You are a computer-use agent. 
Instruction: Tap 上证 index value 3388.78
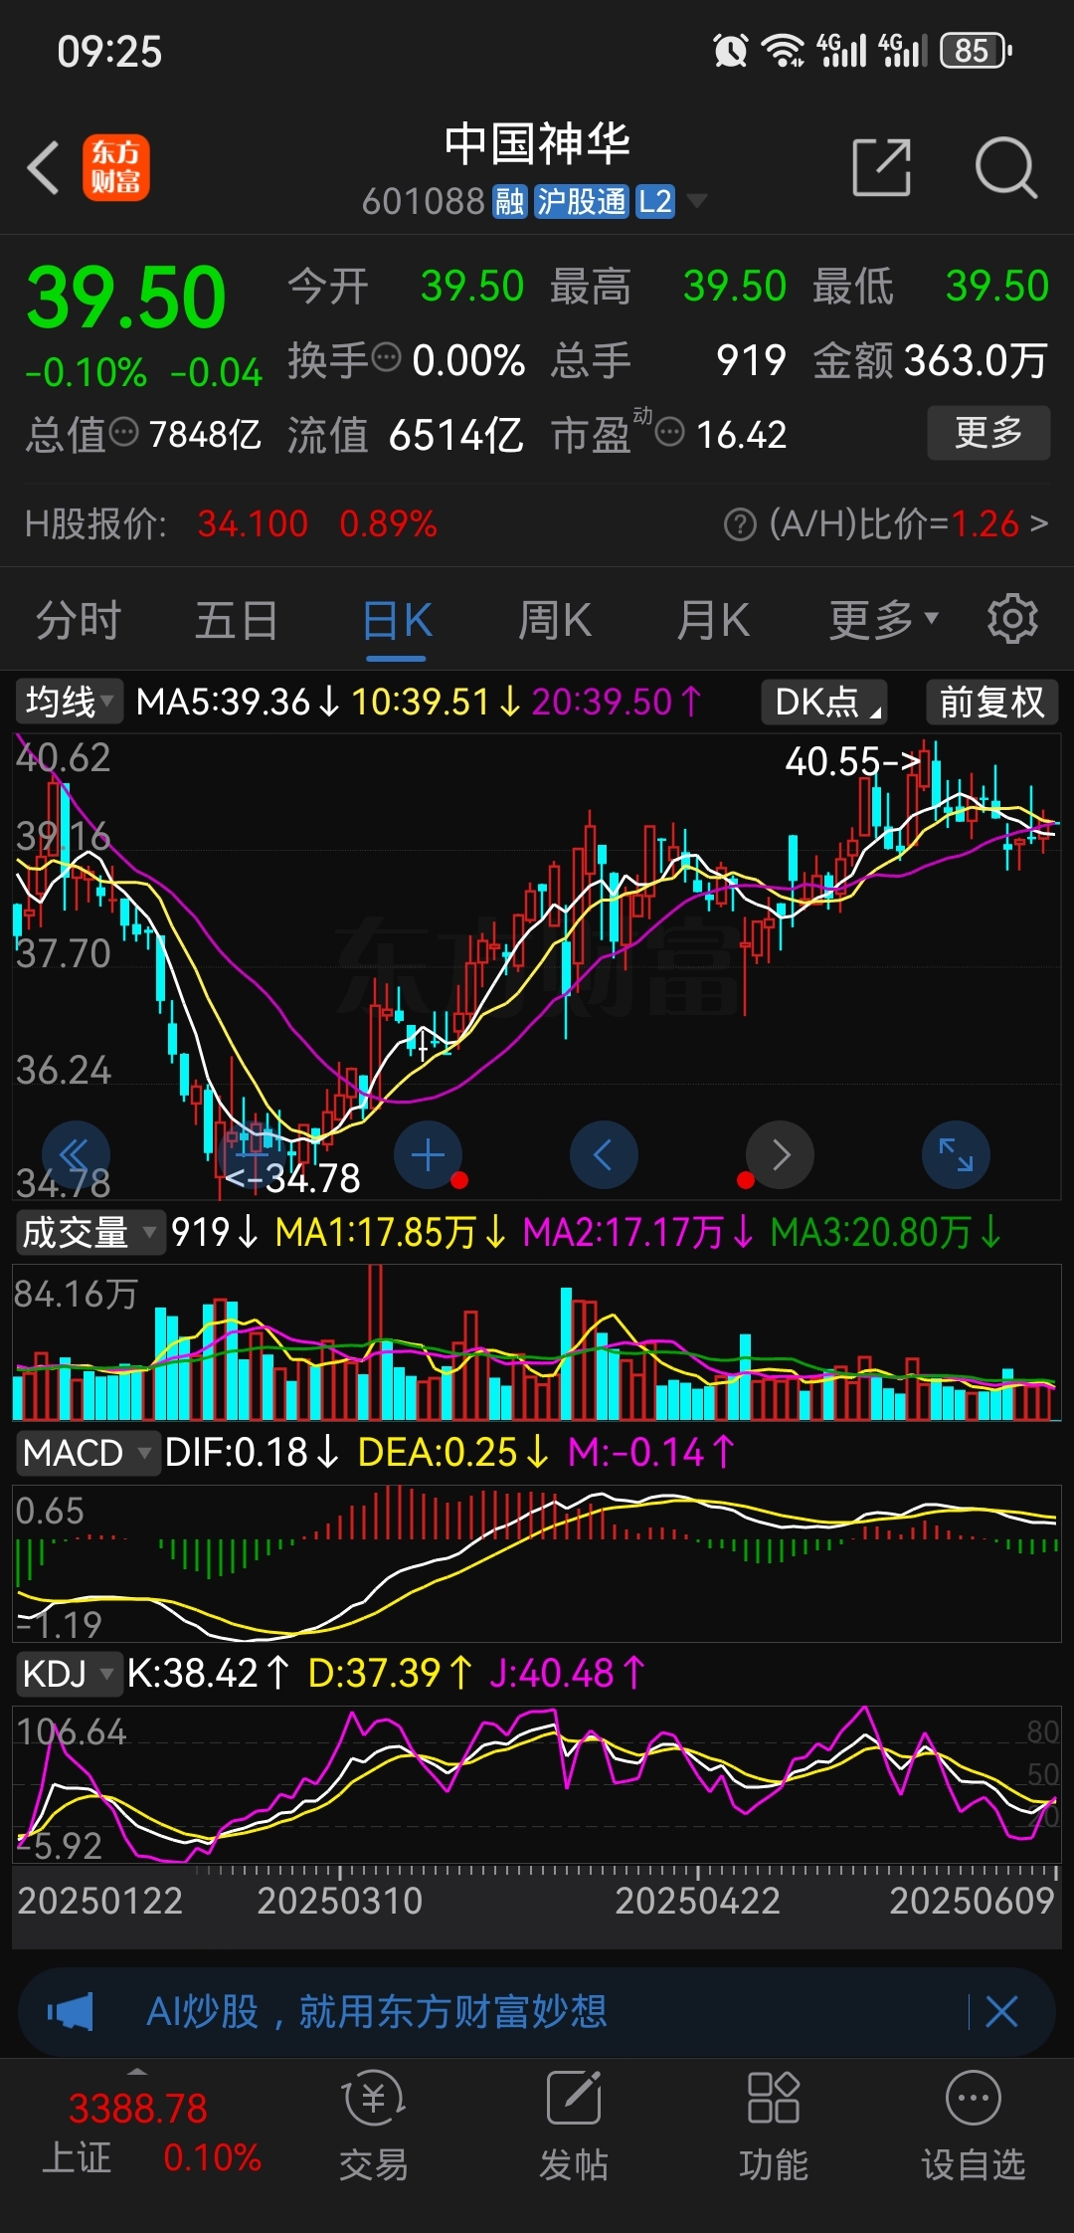point(138,2109)
